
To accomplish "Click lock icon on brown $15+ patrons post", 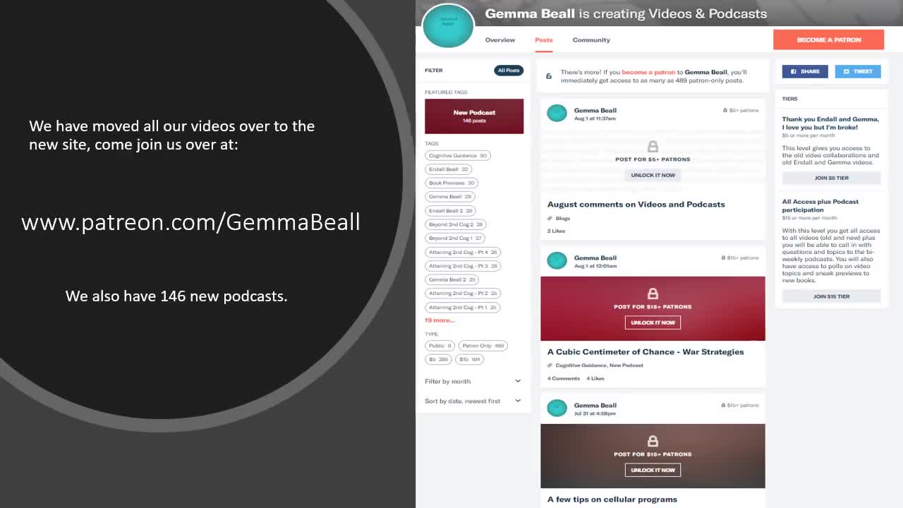I will tap(653, 441).
